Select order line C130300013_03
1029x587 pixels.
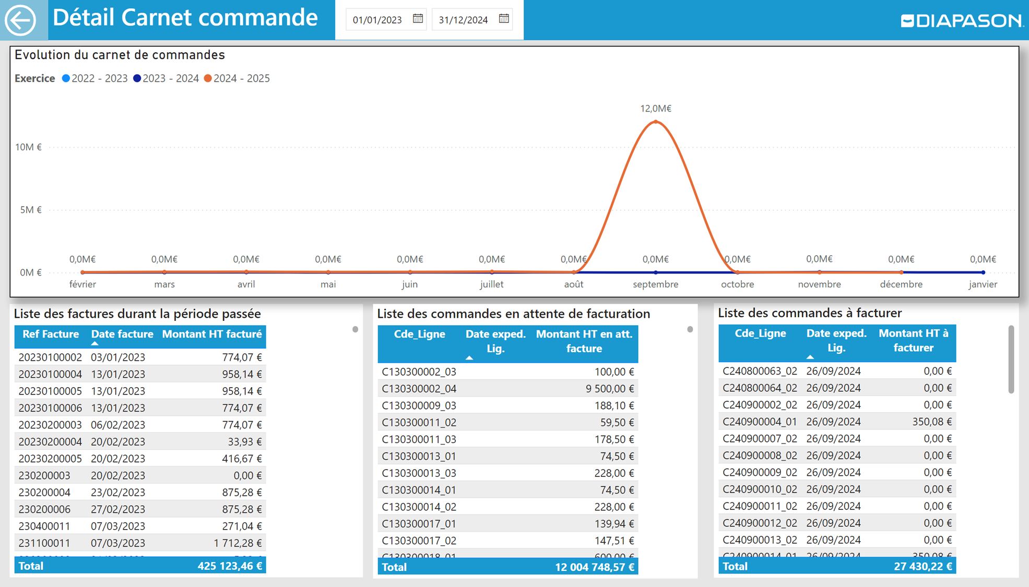[507, 473]
